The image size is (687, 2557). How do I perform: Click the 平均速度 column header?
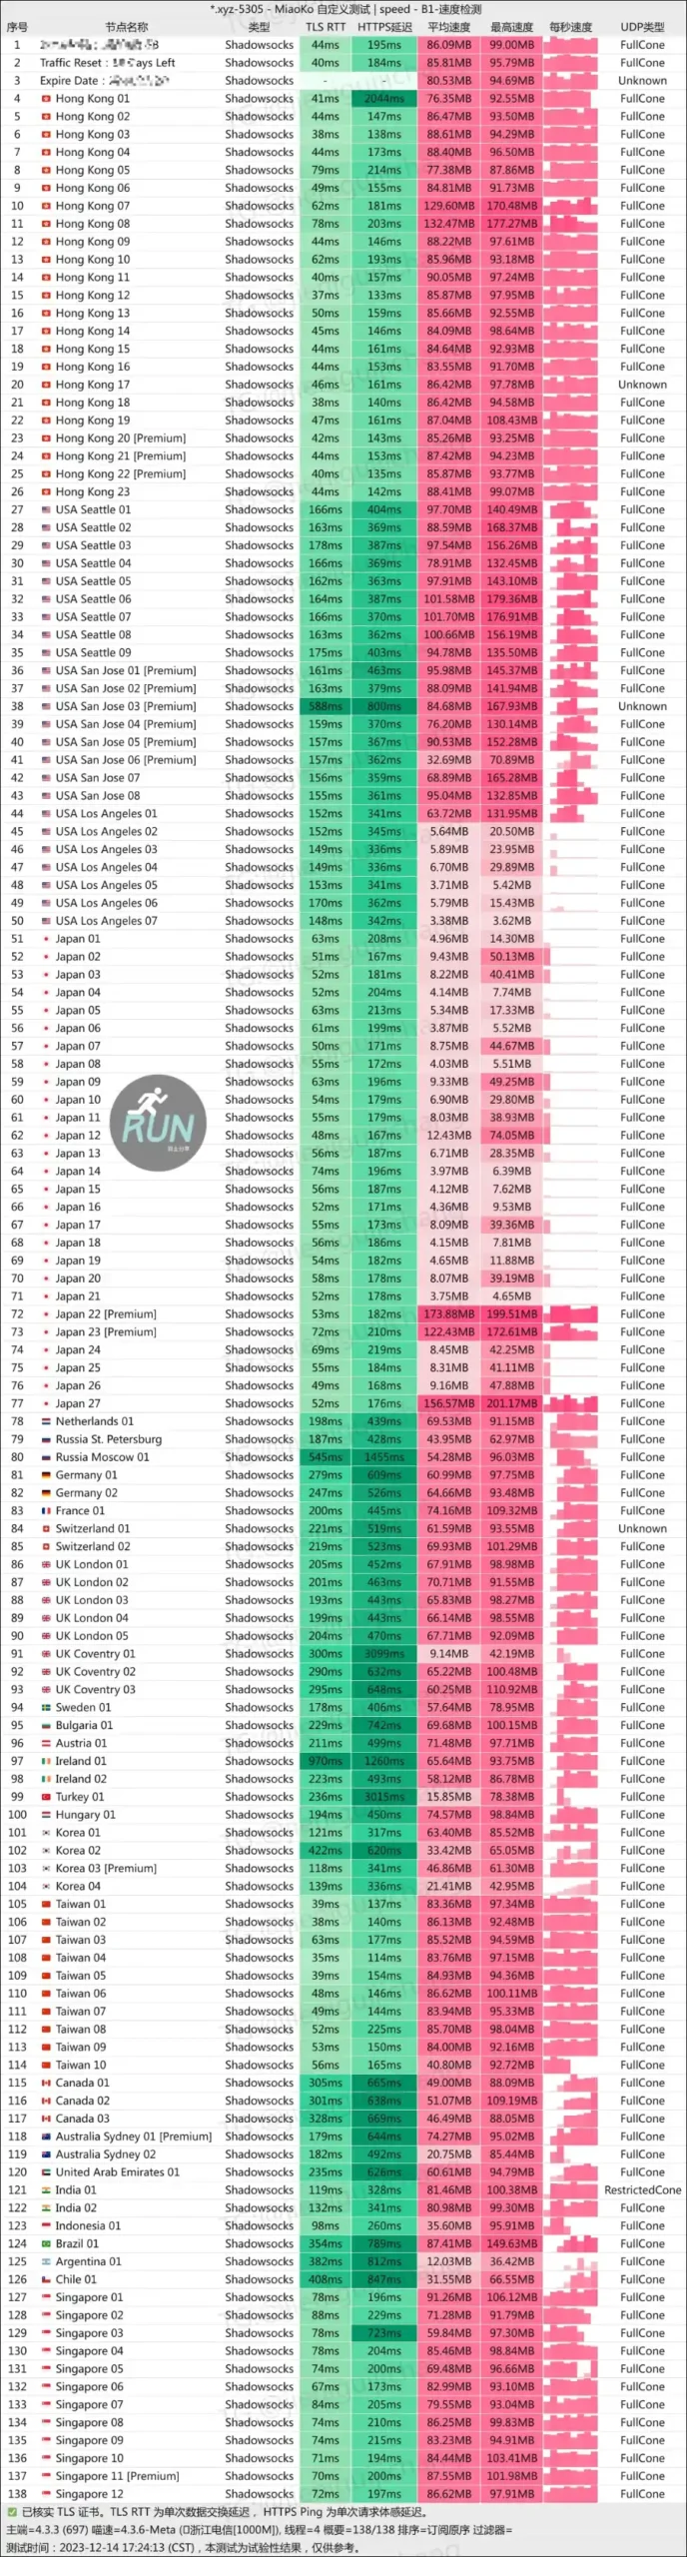coord(449,27)
